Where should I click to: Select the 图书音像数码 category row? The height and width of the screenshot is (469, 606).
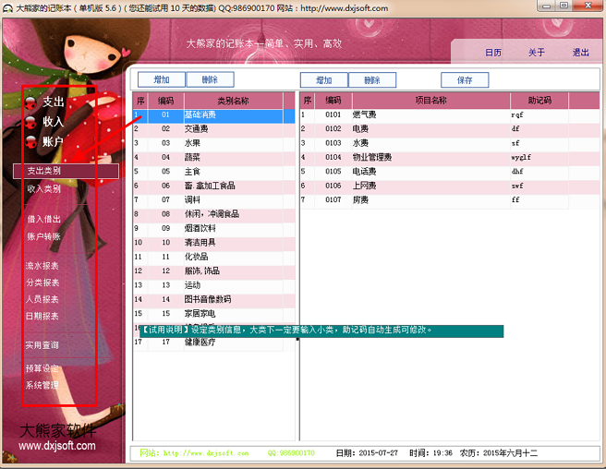click(213, 299)
